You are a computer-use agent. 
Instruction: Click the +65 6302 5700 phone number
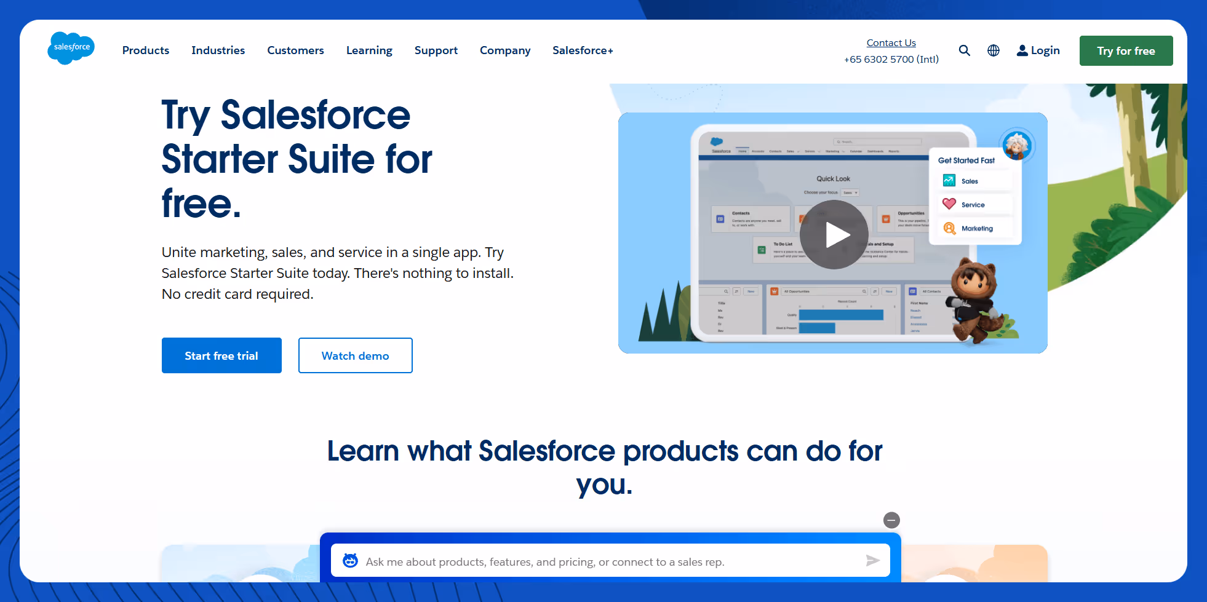tap(891, 59)
